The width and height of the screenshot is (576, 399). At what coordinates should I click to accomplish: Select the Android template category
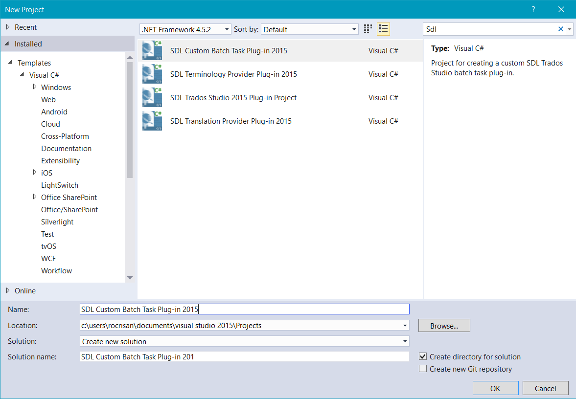pos(54,111)
